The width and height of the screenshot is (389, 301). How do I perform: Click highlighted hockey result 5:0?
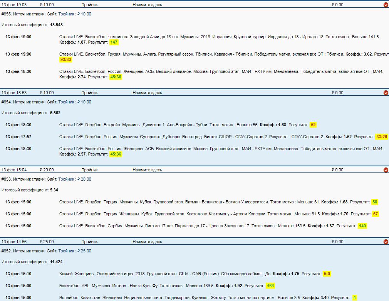click(327, 274)
